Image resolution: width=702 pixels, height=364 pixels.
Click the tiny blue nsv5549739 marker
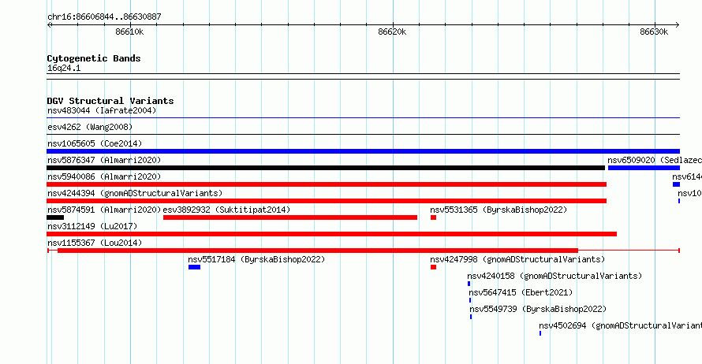[x=471, y=317]
